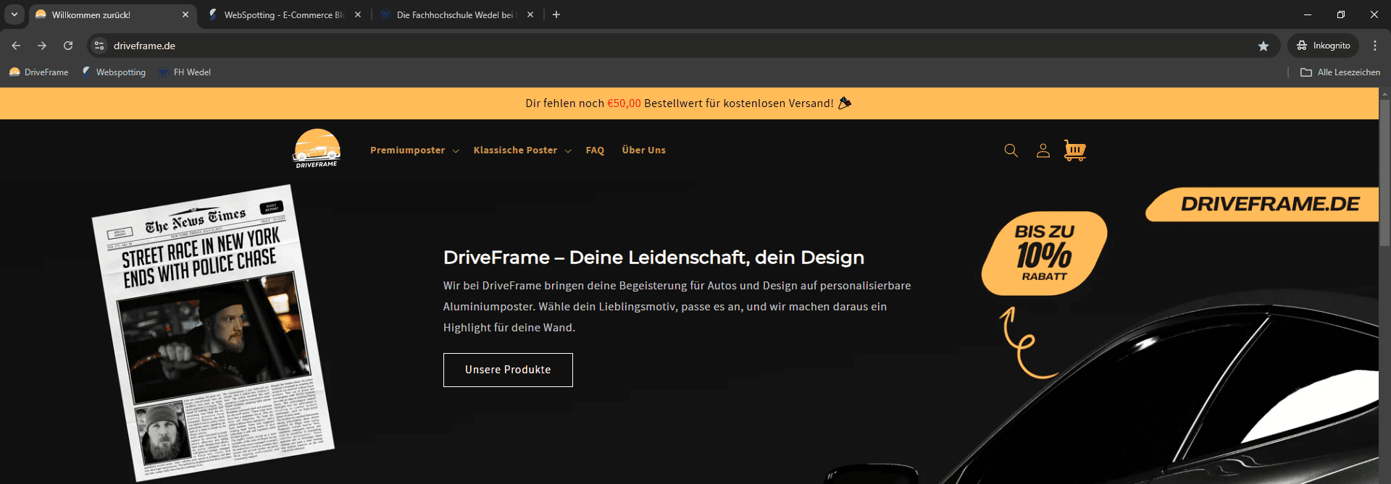Image resolution: width=1391 pixels, height=484 pixels.
Task: Expand the Premiumposter menu
Action: click(414, 150)
